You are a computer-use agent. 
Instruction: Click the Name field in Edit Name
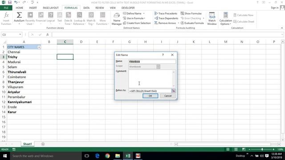click(152, 62)
